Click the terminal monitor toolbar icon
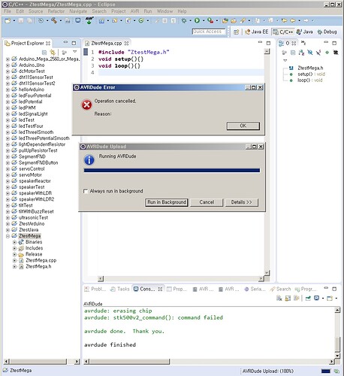This screenshot has width=344, height=376. pos(78,20)
